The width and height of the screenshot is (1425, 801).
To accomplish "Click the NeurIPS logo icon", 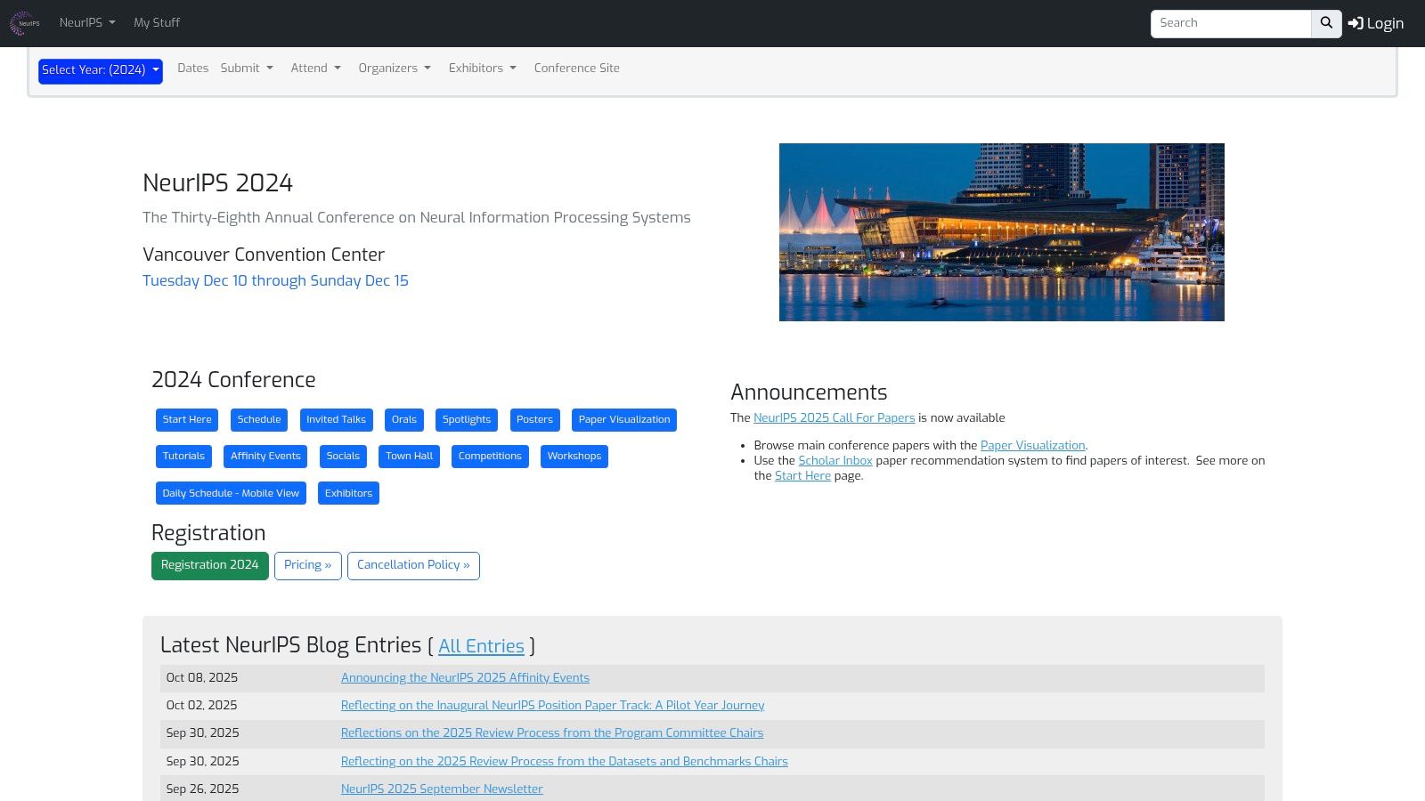I will click(x=25, y=23).
